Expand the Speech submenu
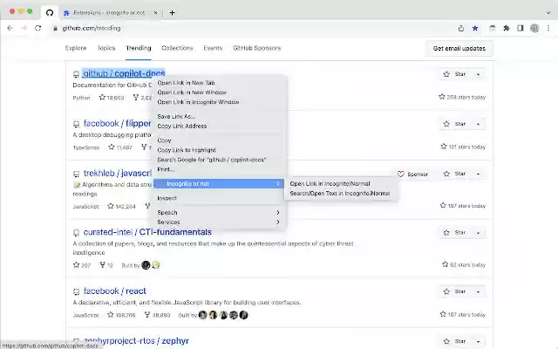Viewport: 558px width, 349px height. [219, 213]
